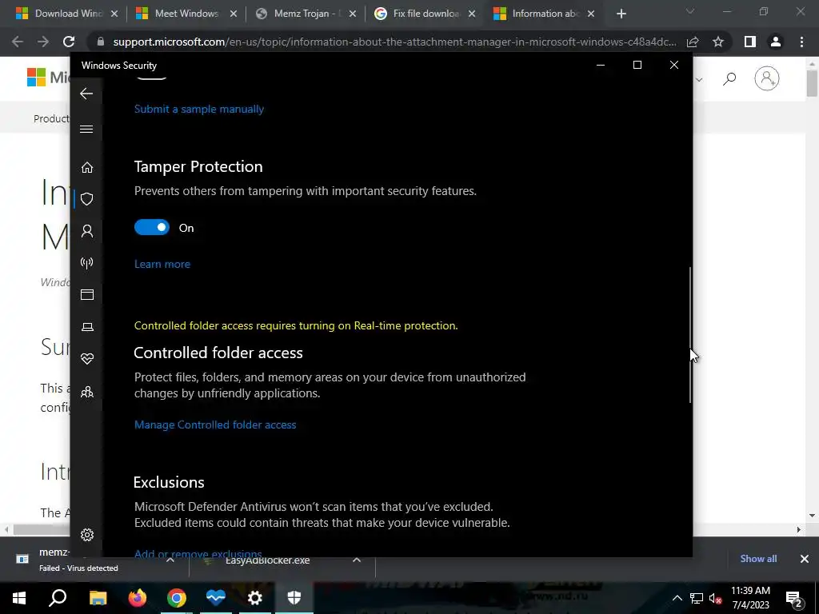Viewport: 819px width, 614px height.
Task: Switch to the Memz Trojan tab in Chrome
Action: [304, 14]
